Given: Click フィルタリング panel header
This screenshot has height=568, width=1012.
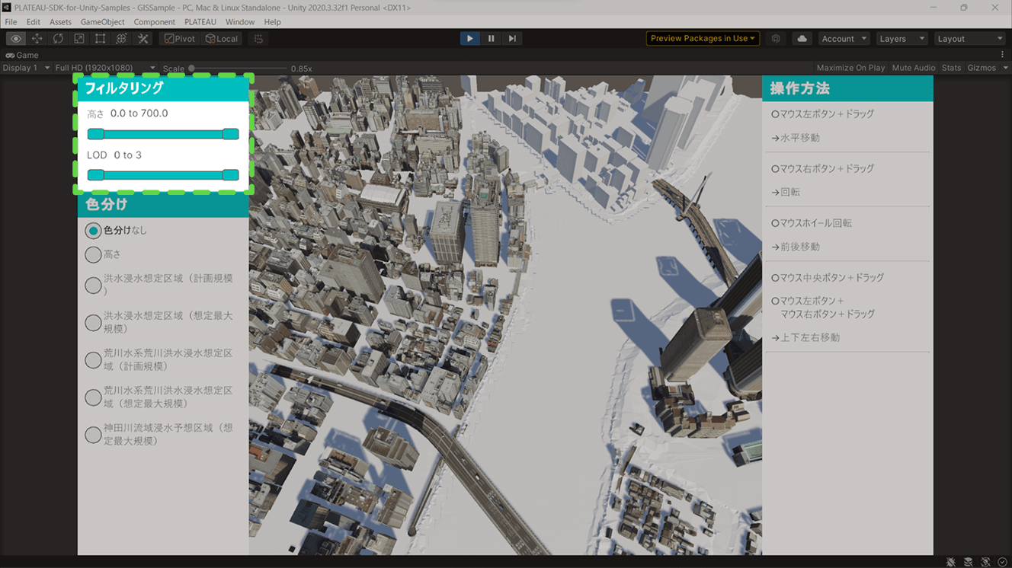Looking at the screenshot, I should click(163, 88).
